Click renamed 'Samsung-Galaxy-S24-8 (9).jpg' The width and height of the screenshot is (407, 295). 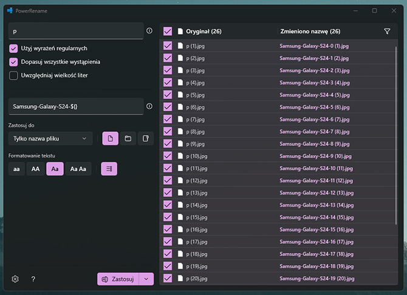[x=314, y=144]
